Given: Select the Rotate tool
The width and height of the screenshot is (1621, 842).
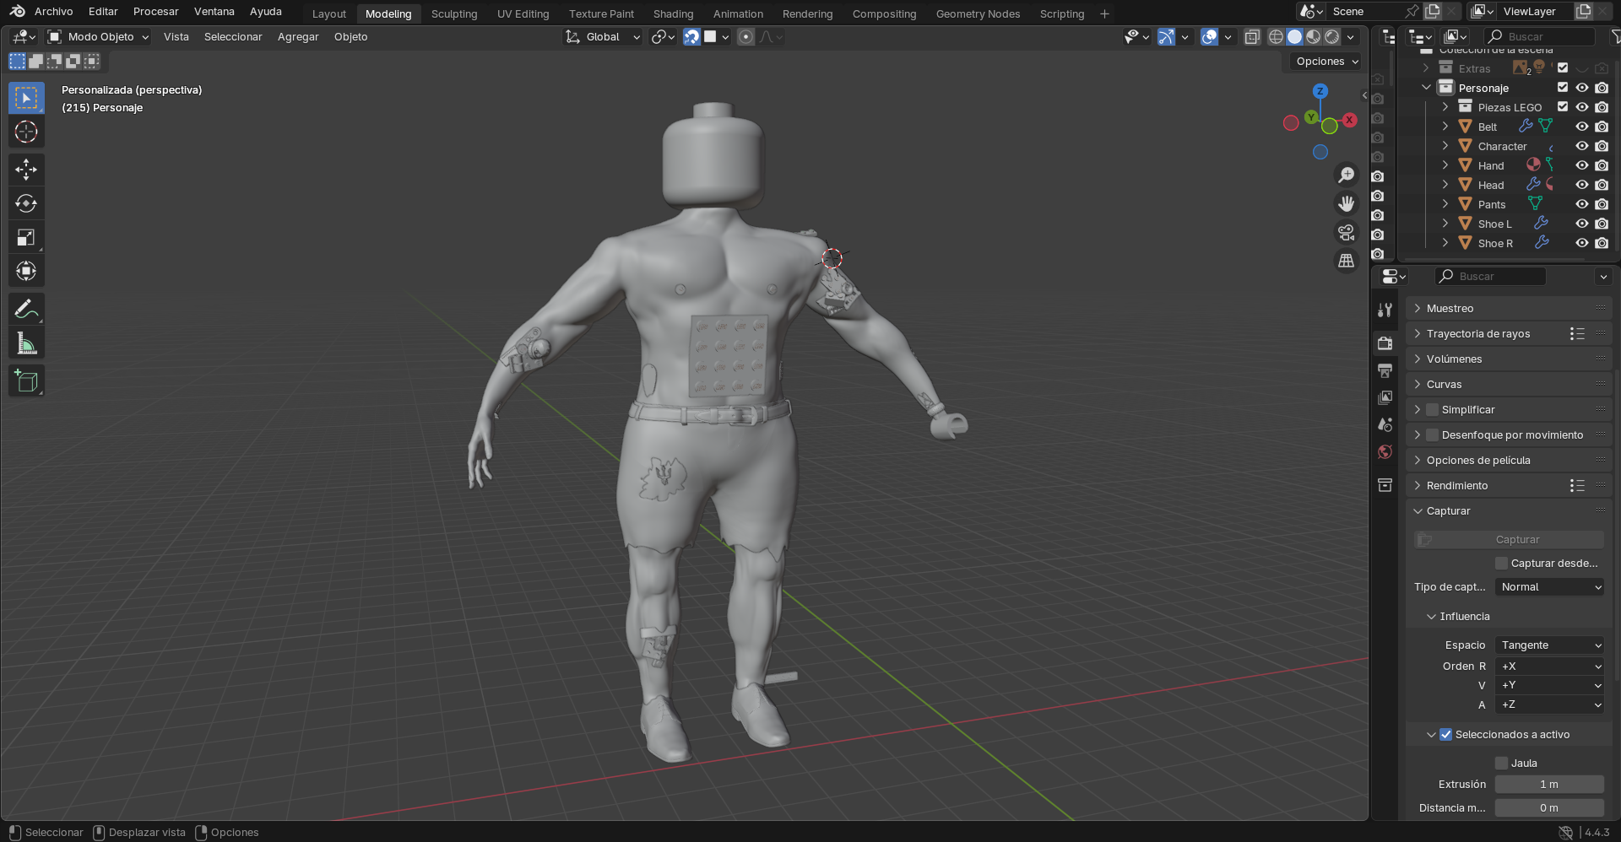Looking at the screenshot, I should point(26,203).
